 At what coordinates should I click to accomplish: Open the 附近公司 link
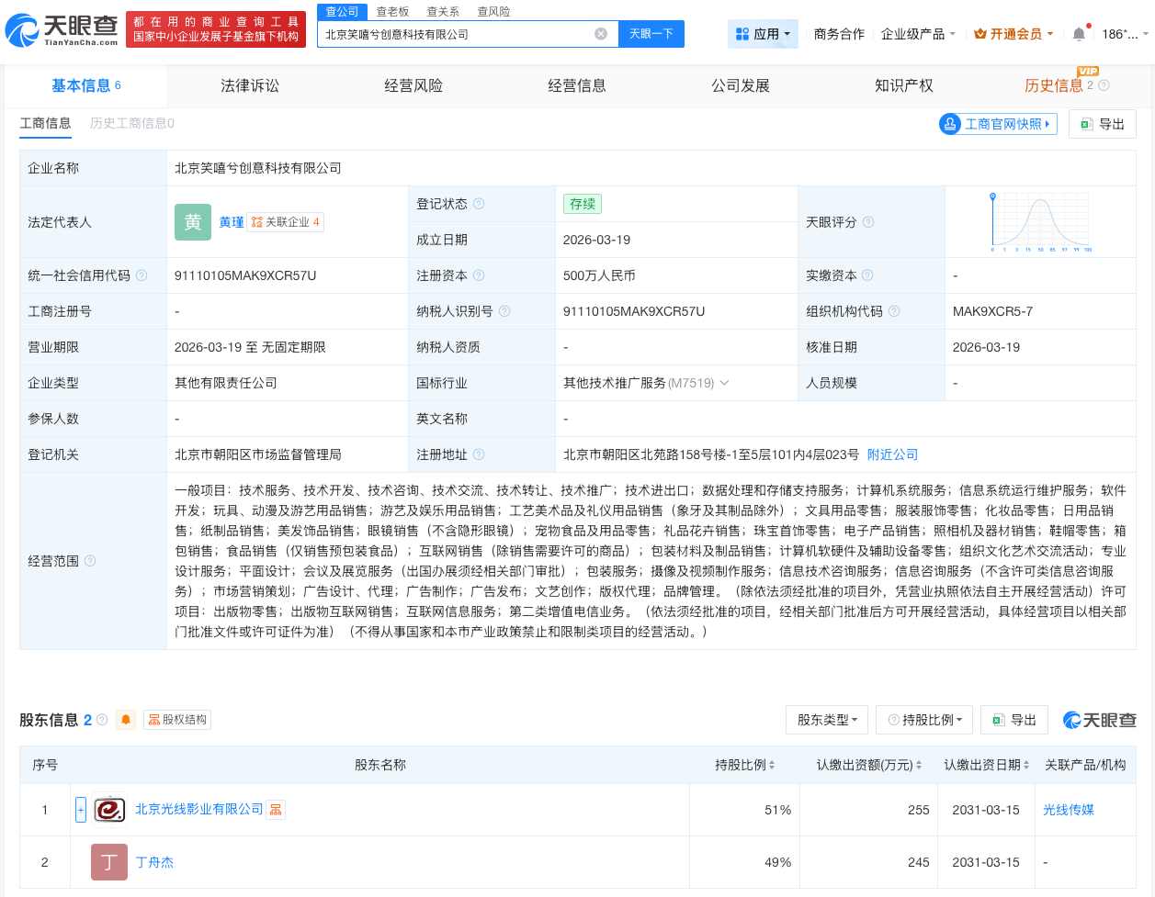point(891,454)
